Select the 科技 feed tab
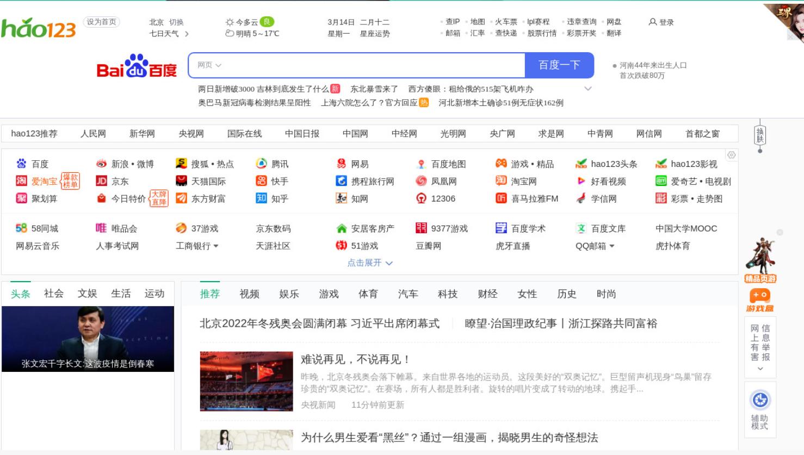The height and width of the screenshot is (455, 804). point(448,294)
